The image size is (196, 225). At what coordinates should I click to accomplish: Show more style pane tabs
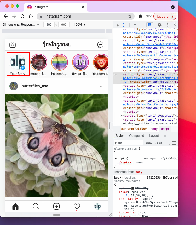165,136
